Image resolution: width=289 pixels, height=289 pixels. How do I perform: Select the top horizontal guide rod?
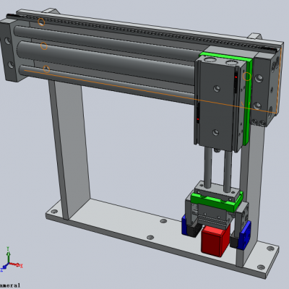click(106, 41)
